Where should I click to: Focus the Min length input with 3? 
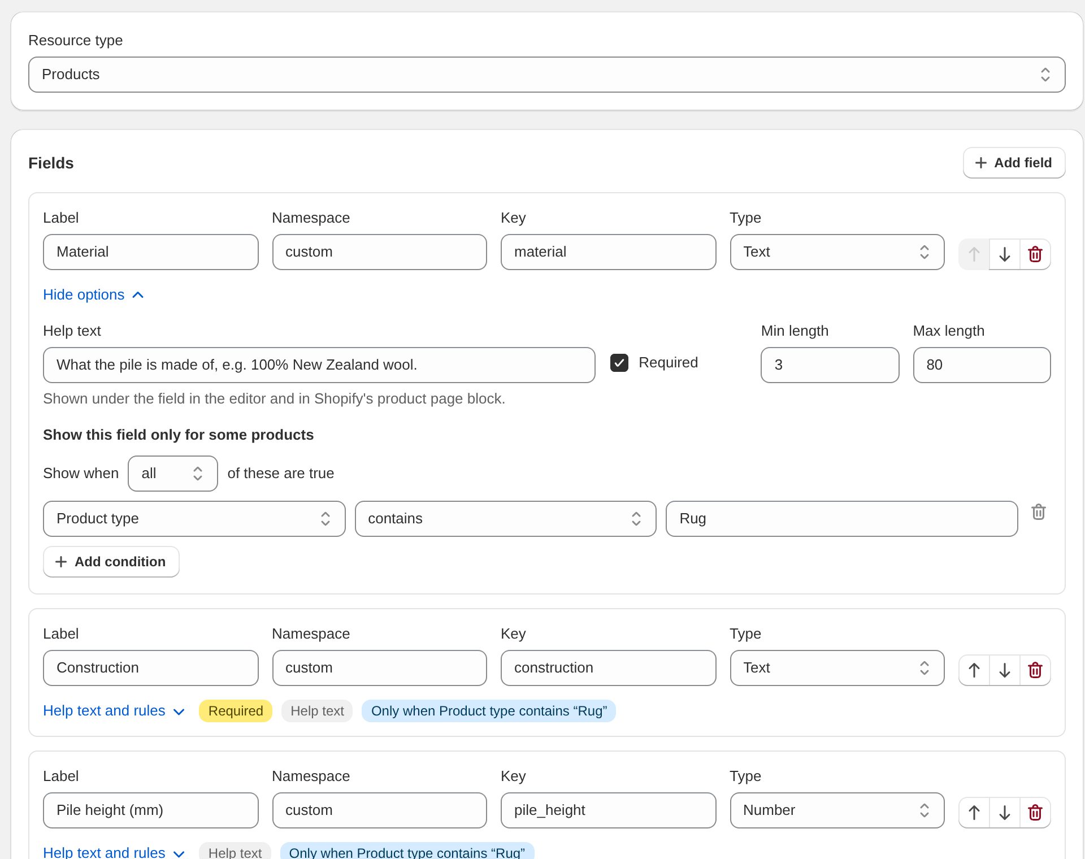(x=830, y=365)
